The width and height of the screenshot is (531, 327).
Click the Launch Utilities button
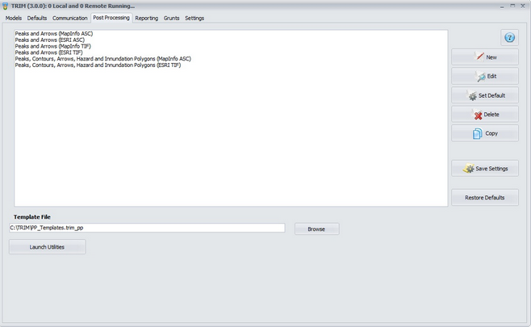point(47,247)
